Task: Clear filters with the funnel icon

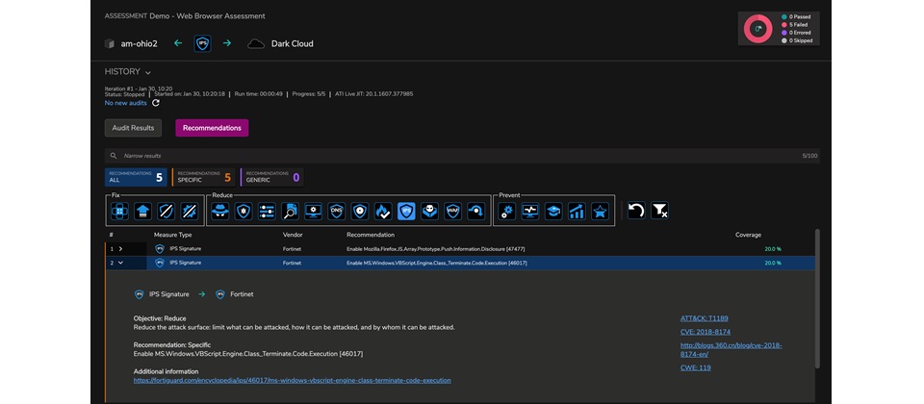Action: coord(660,211)
